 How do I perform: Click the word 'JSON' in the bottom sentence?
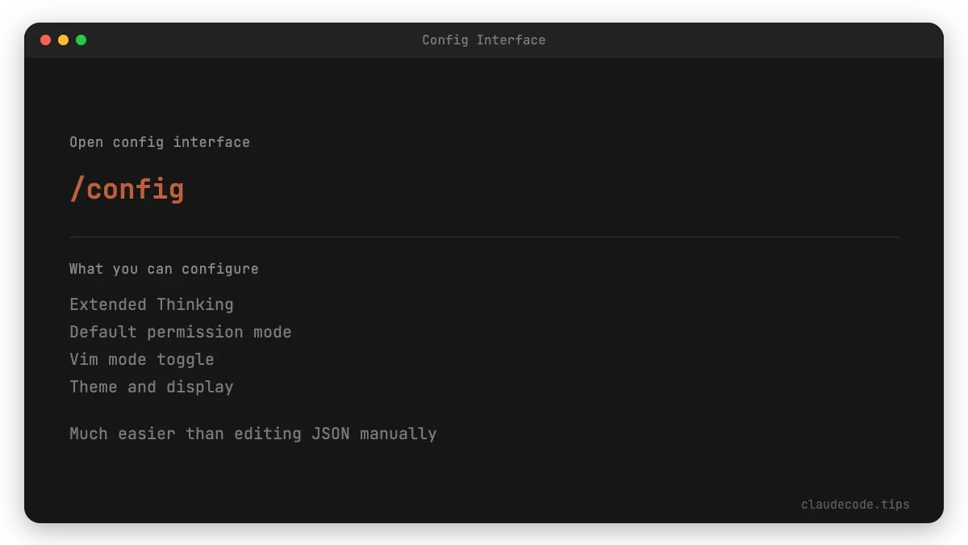pos(331,434)
